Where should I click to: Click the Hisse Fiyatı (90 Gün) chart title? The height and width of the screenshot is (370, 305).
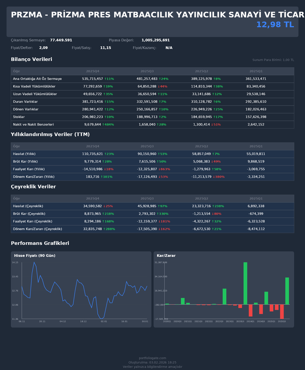click(x=35, y=256)
